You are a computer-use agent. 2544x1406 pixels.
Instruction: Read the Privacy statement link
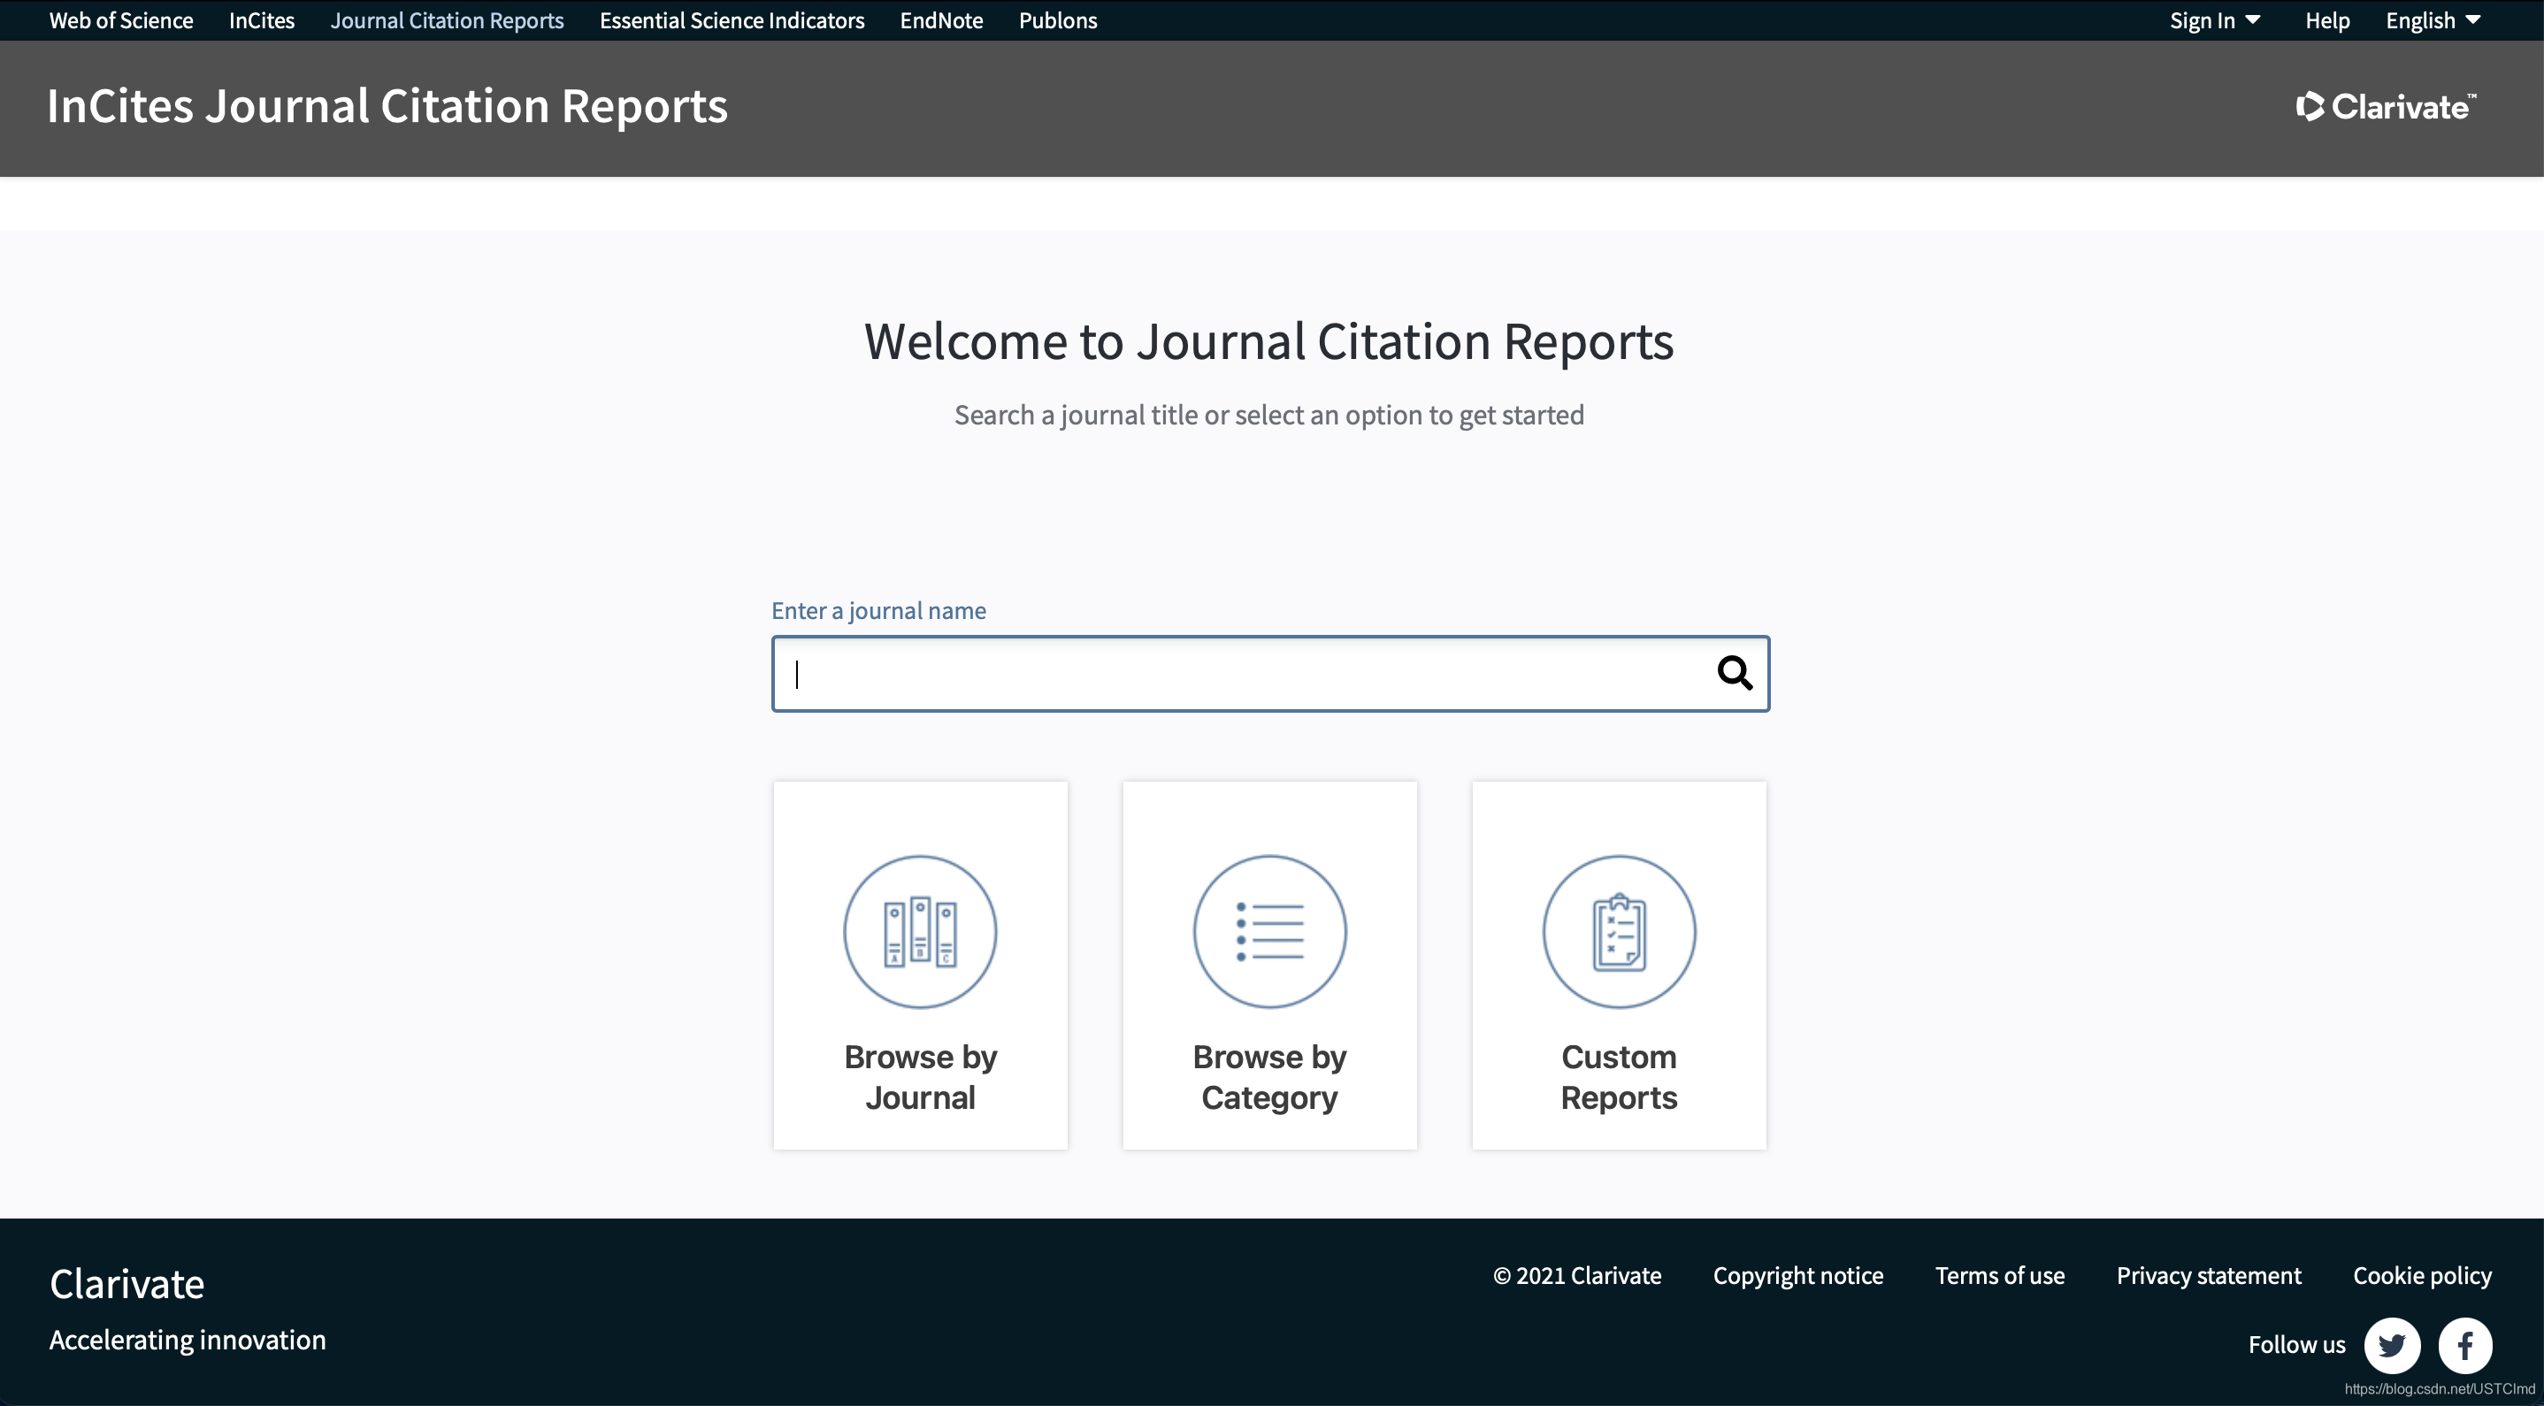tap(2208, 1276)
